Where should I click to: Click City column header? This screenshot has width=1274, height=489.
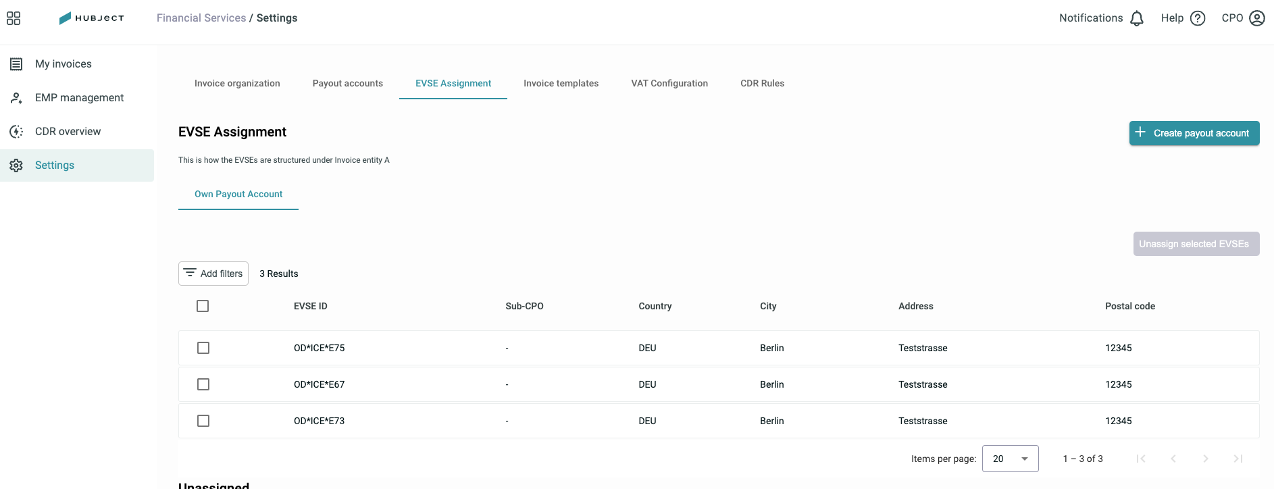[x=768, y=306]
